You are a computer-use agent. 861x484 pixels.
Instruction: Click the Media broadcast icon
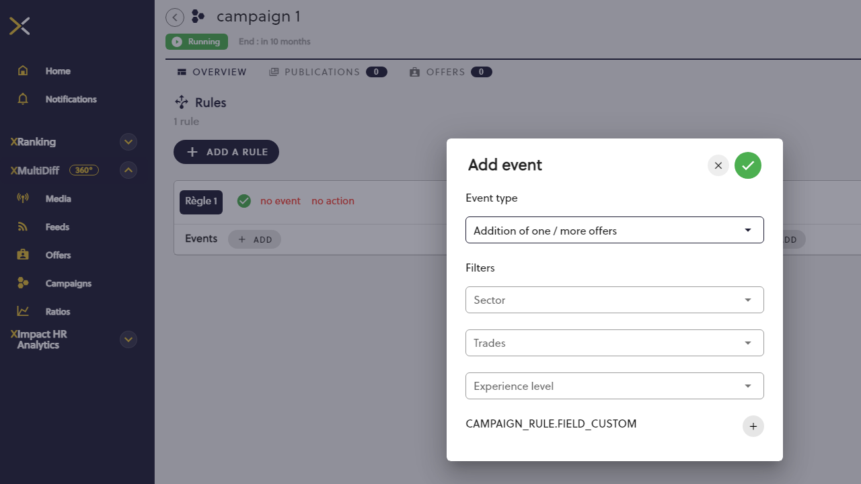click(x=23, y=198)
